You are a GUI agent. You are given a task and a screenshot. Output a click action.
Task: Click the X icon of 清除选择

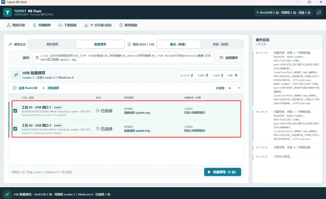(x=43, y=88)
